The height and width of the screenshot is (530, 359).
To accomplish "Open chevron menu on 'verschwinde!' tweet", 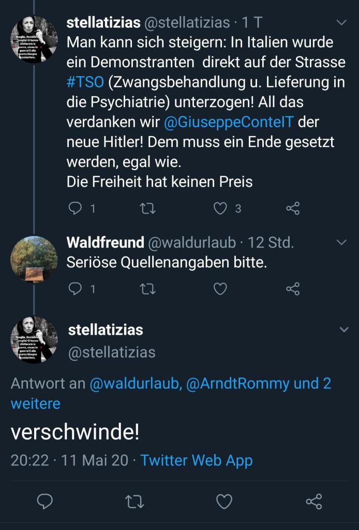I will coord(343,329).
